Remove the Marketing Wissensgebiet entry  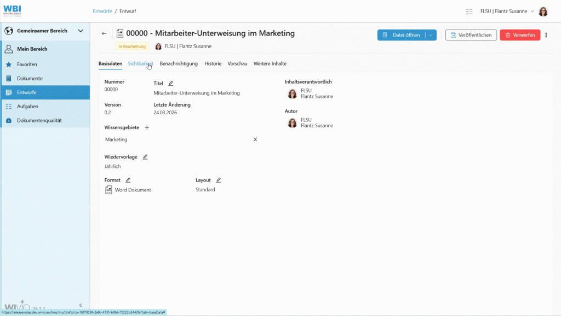click(x=255, y=139)
